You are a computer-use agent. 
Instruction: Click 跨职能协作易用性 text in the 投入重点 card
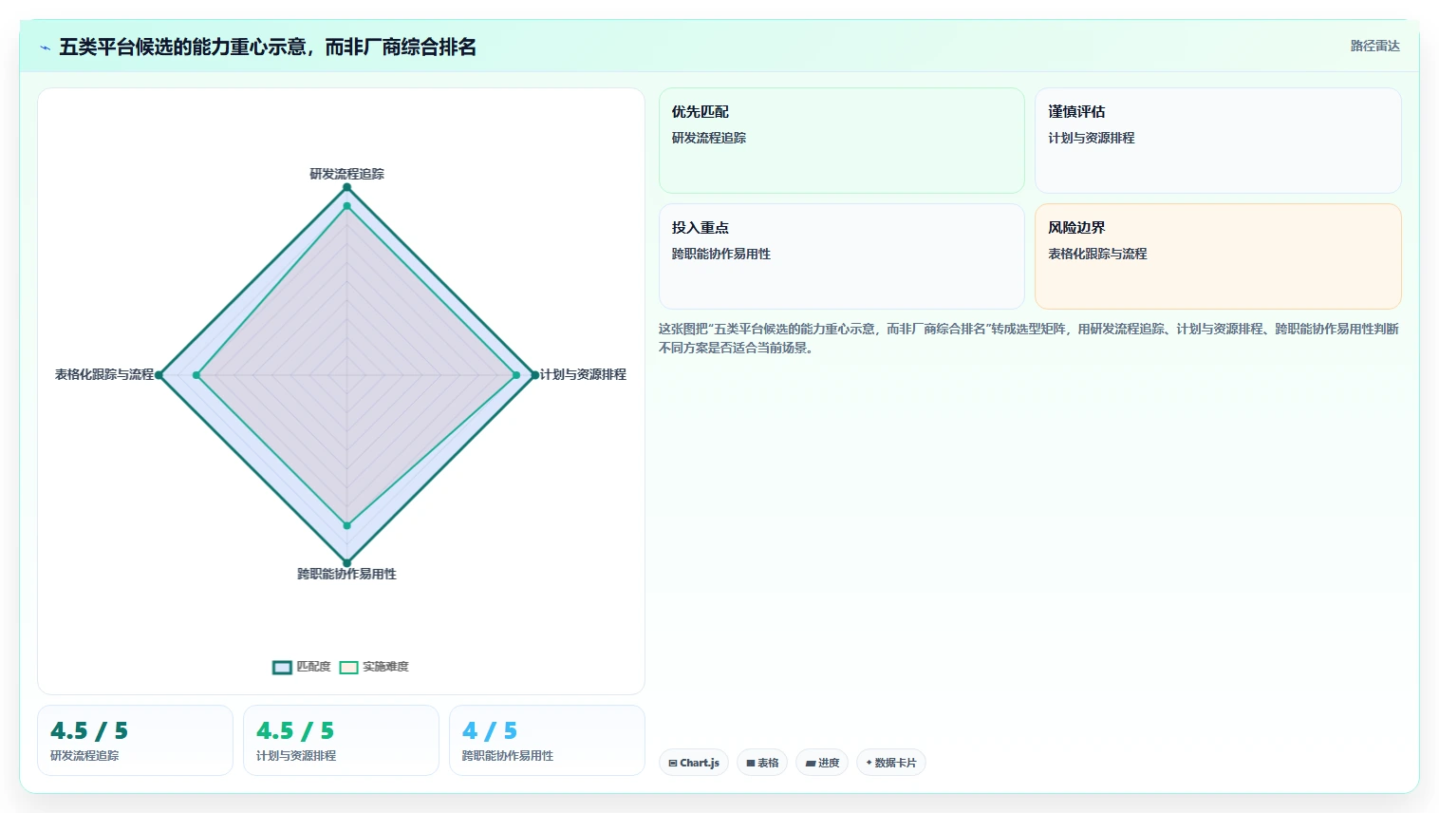pos(721,254)
